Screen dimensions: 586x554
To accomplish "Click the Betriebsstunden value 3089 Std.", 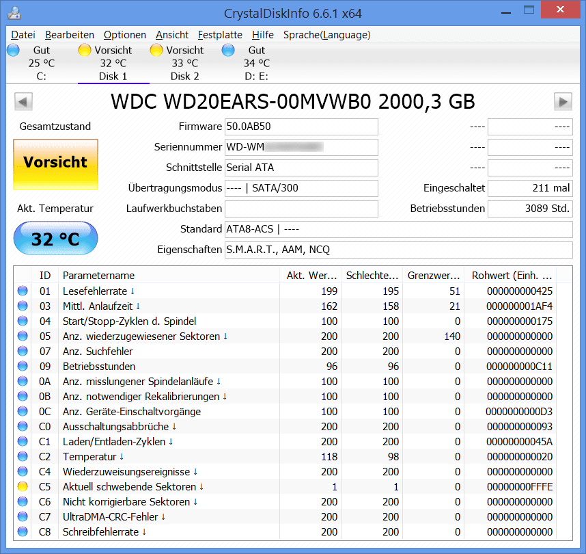I will click(x=530, y=209).
